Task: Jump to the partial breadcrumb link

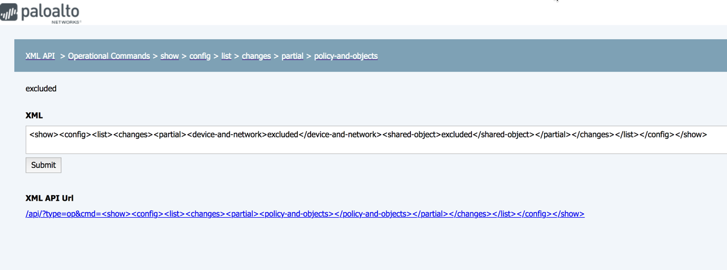Action: point(292,56)
